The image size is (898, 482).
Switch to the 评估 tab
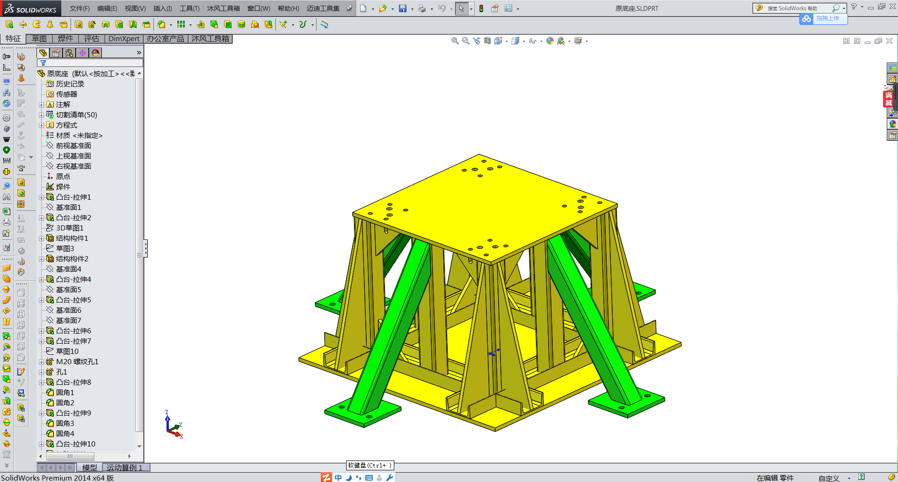91,39
